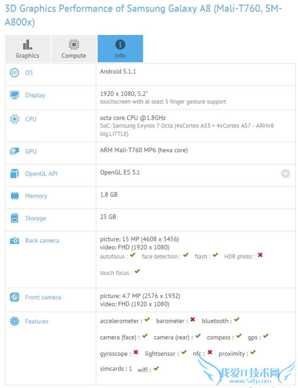The image size is (298, 388).
Task: Click the simcards : 1 text
Action: (x=116, y=369)
